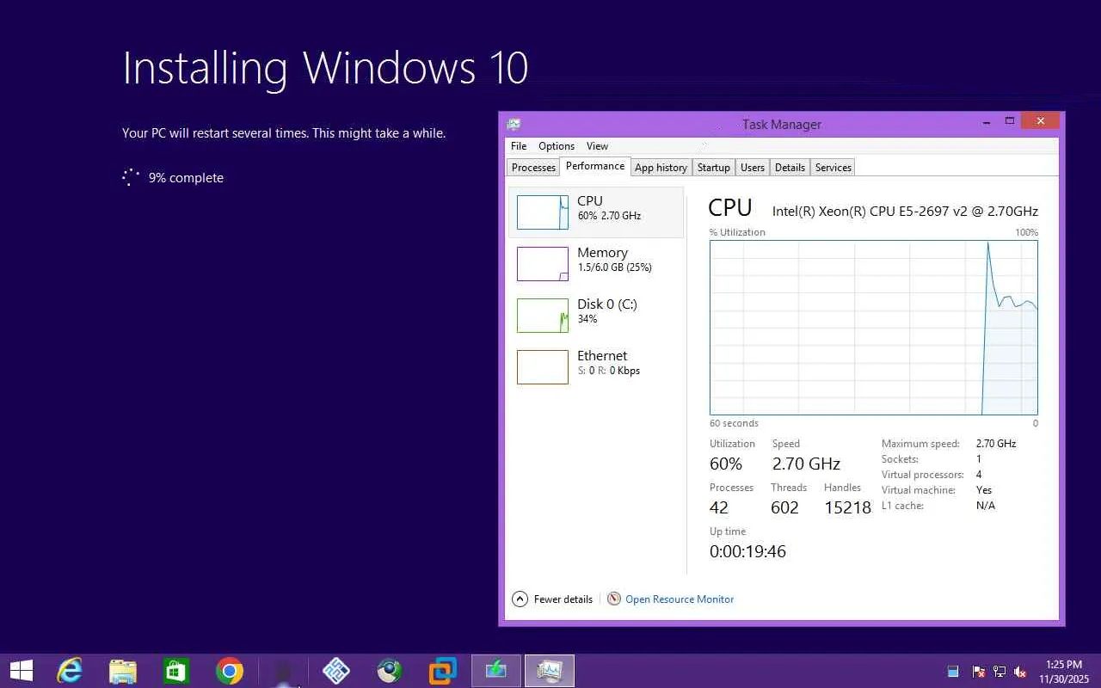1101x688 pixels.
Task: Open the Options menu
Action: (557, 146)
